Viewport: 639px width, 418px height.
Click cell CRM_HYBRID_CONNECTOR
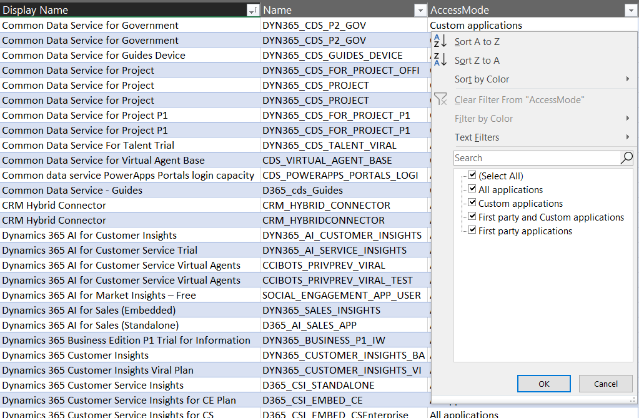(x=344, y=205)
